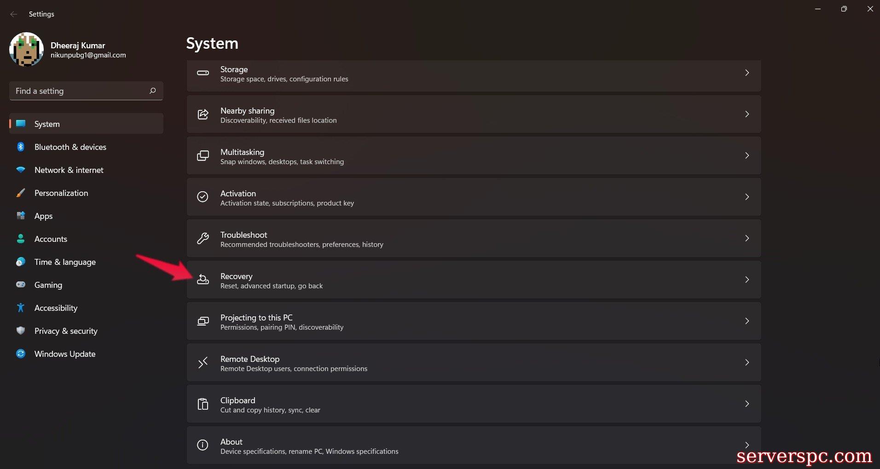Click the About info icon
Viewport: 880px width, 469px height.
coord(203,445)
